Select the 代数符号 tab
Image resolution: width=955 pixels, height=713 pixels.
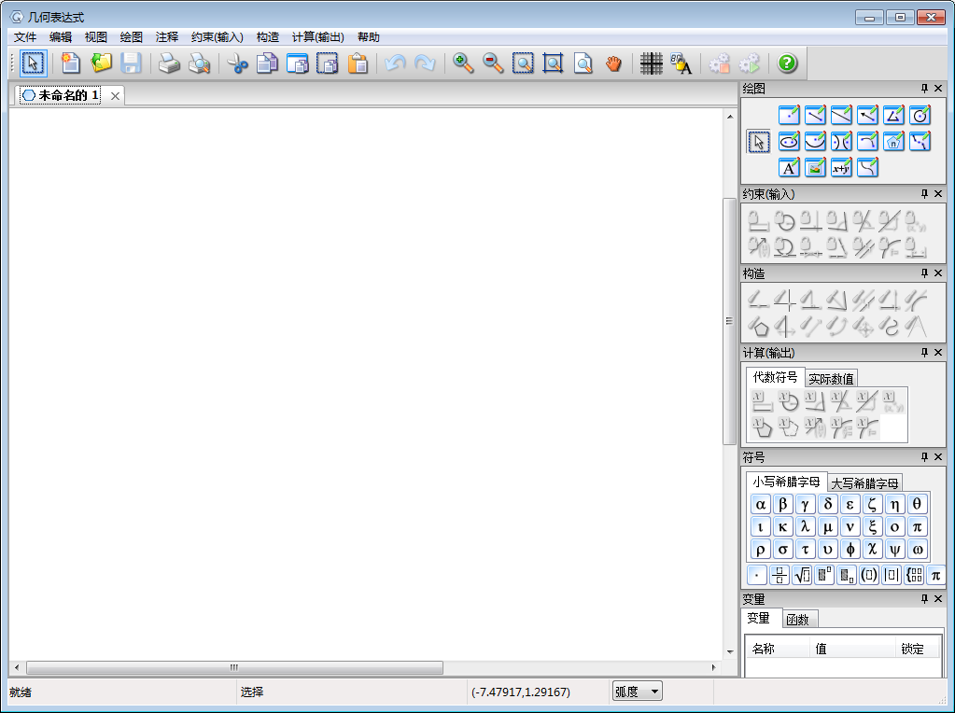coord(775,377)
